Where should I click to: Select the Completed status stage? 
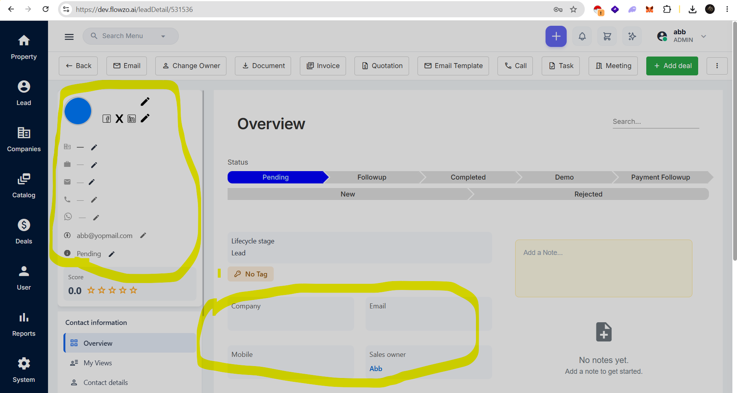pyautogui.click(x=468, y=177)
